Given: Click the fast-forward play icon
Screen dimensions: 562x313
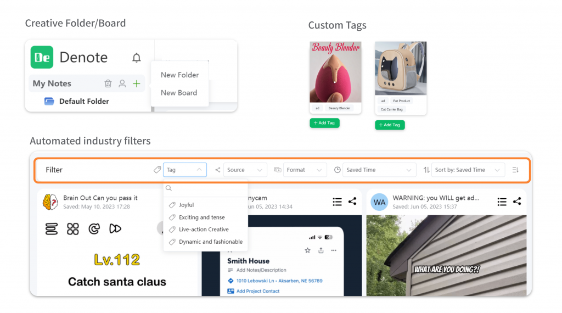Looking at the screenshot, I should point(115,228).
